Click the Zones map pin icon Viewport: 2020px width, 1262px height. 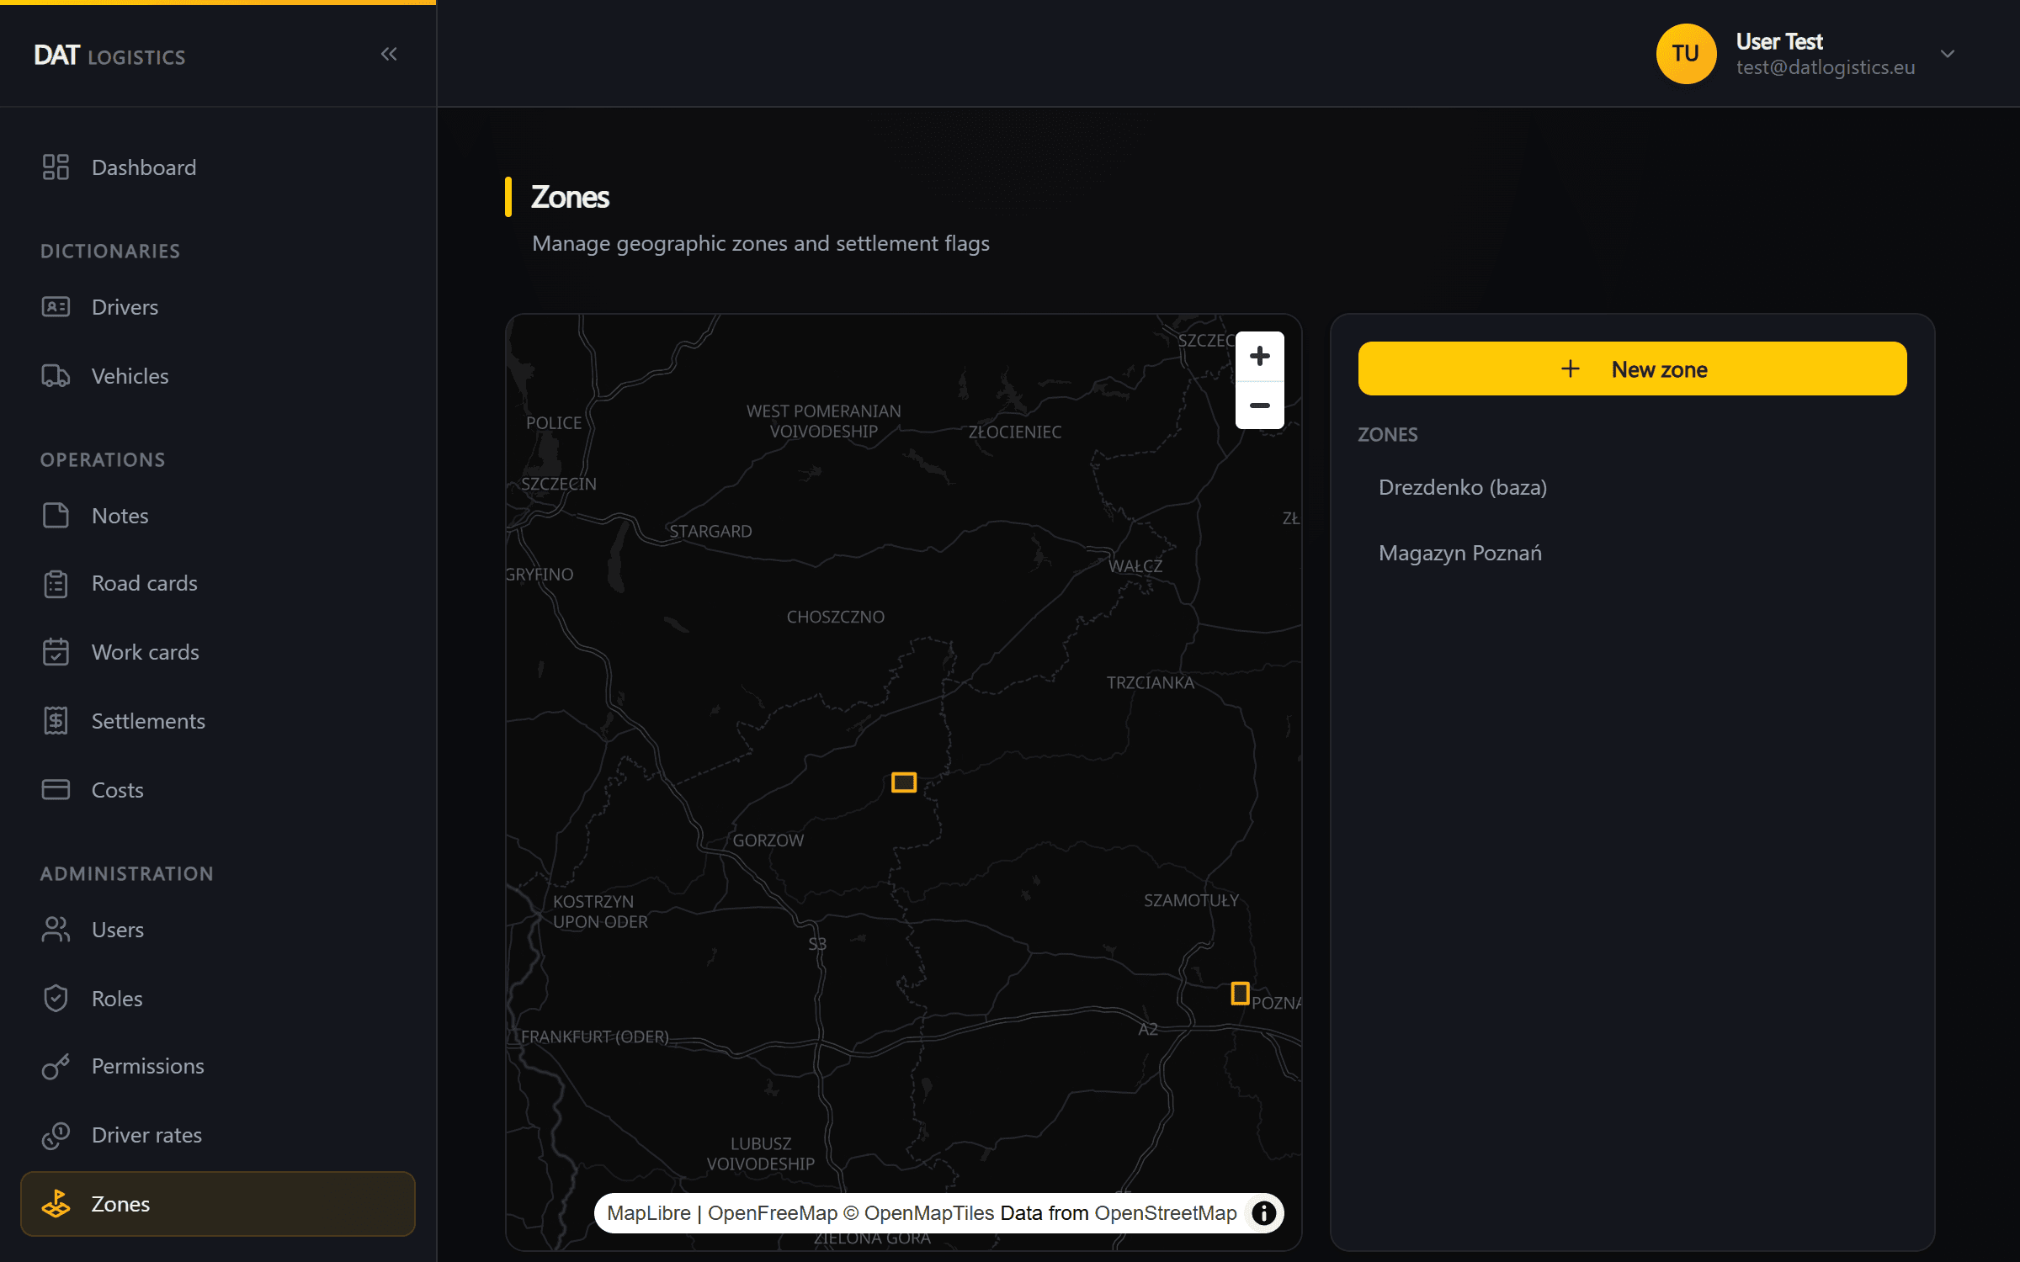pyautogui.click(x=56, y=1204)
